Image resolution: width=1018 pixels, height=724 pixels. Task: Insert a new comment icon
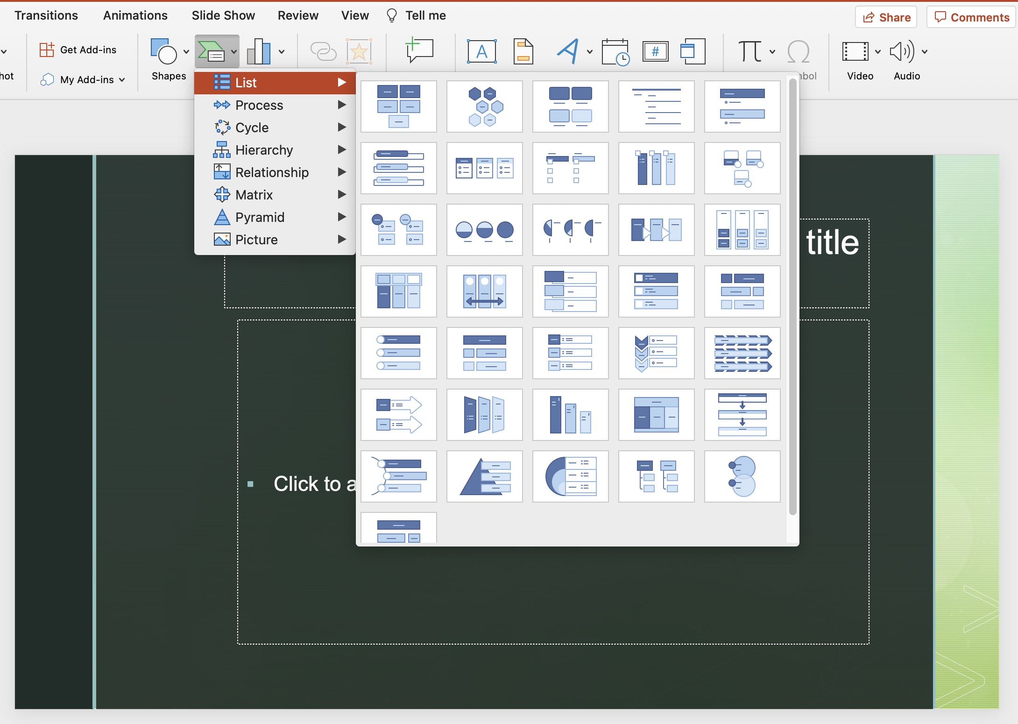pyautogui.click(x=420, y=50)
